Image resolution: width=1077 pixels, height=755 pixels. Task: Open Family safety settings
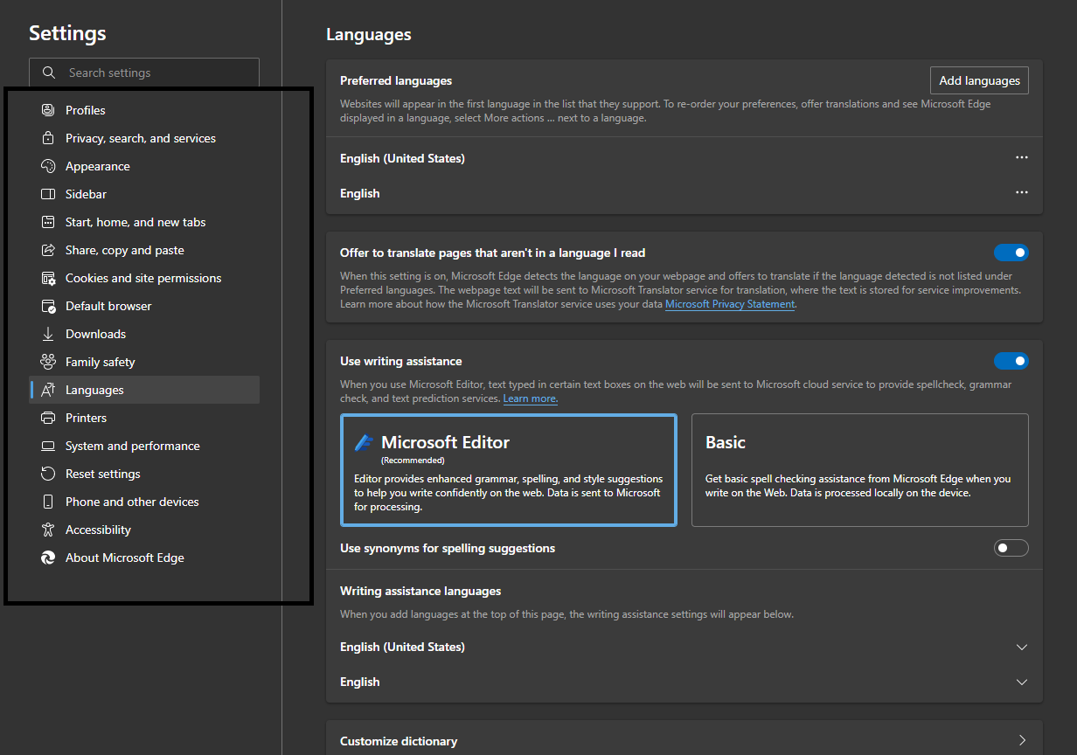click(144, 362)
